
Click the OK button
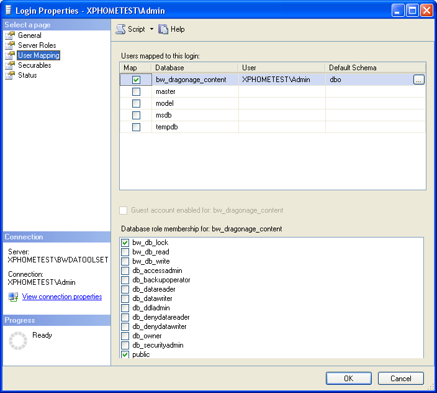coord(348,378)
